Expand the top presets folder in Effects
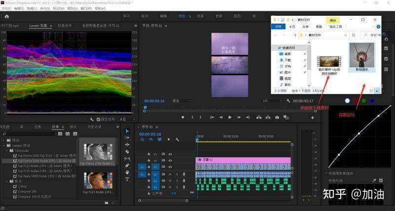395x211 pixels. (4, 140)
